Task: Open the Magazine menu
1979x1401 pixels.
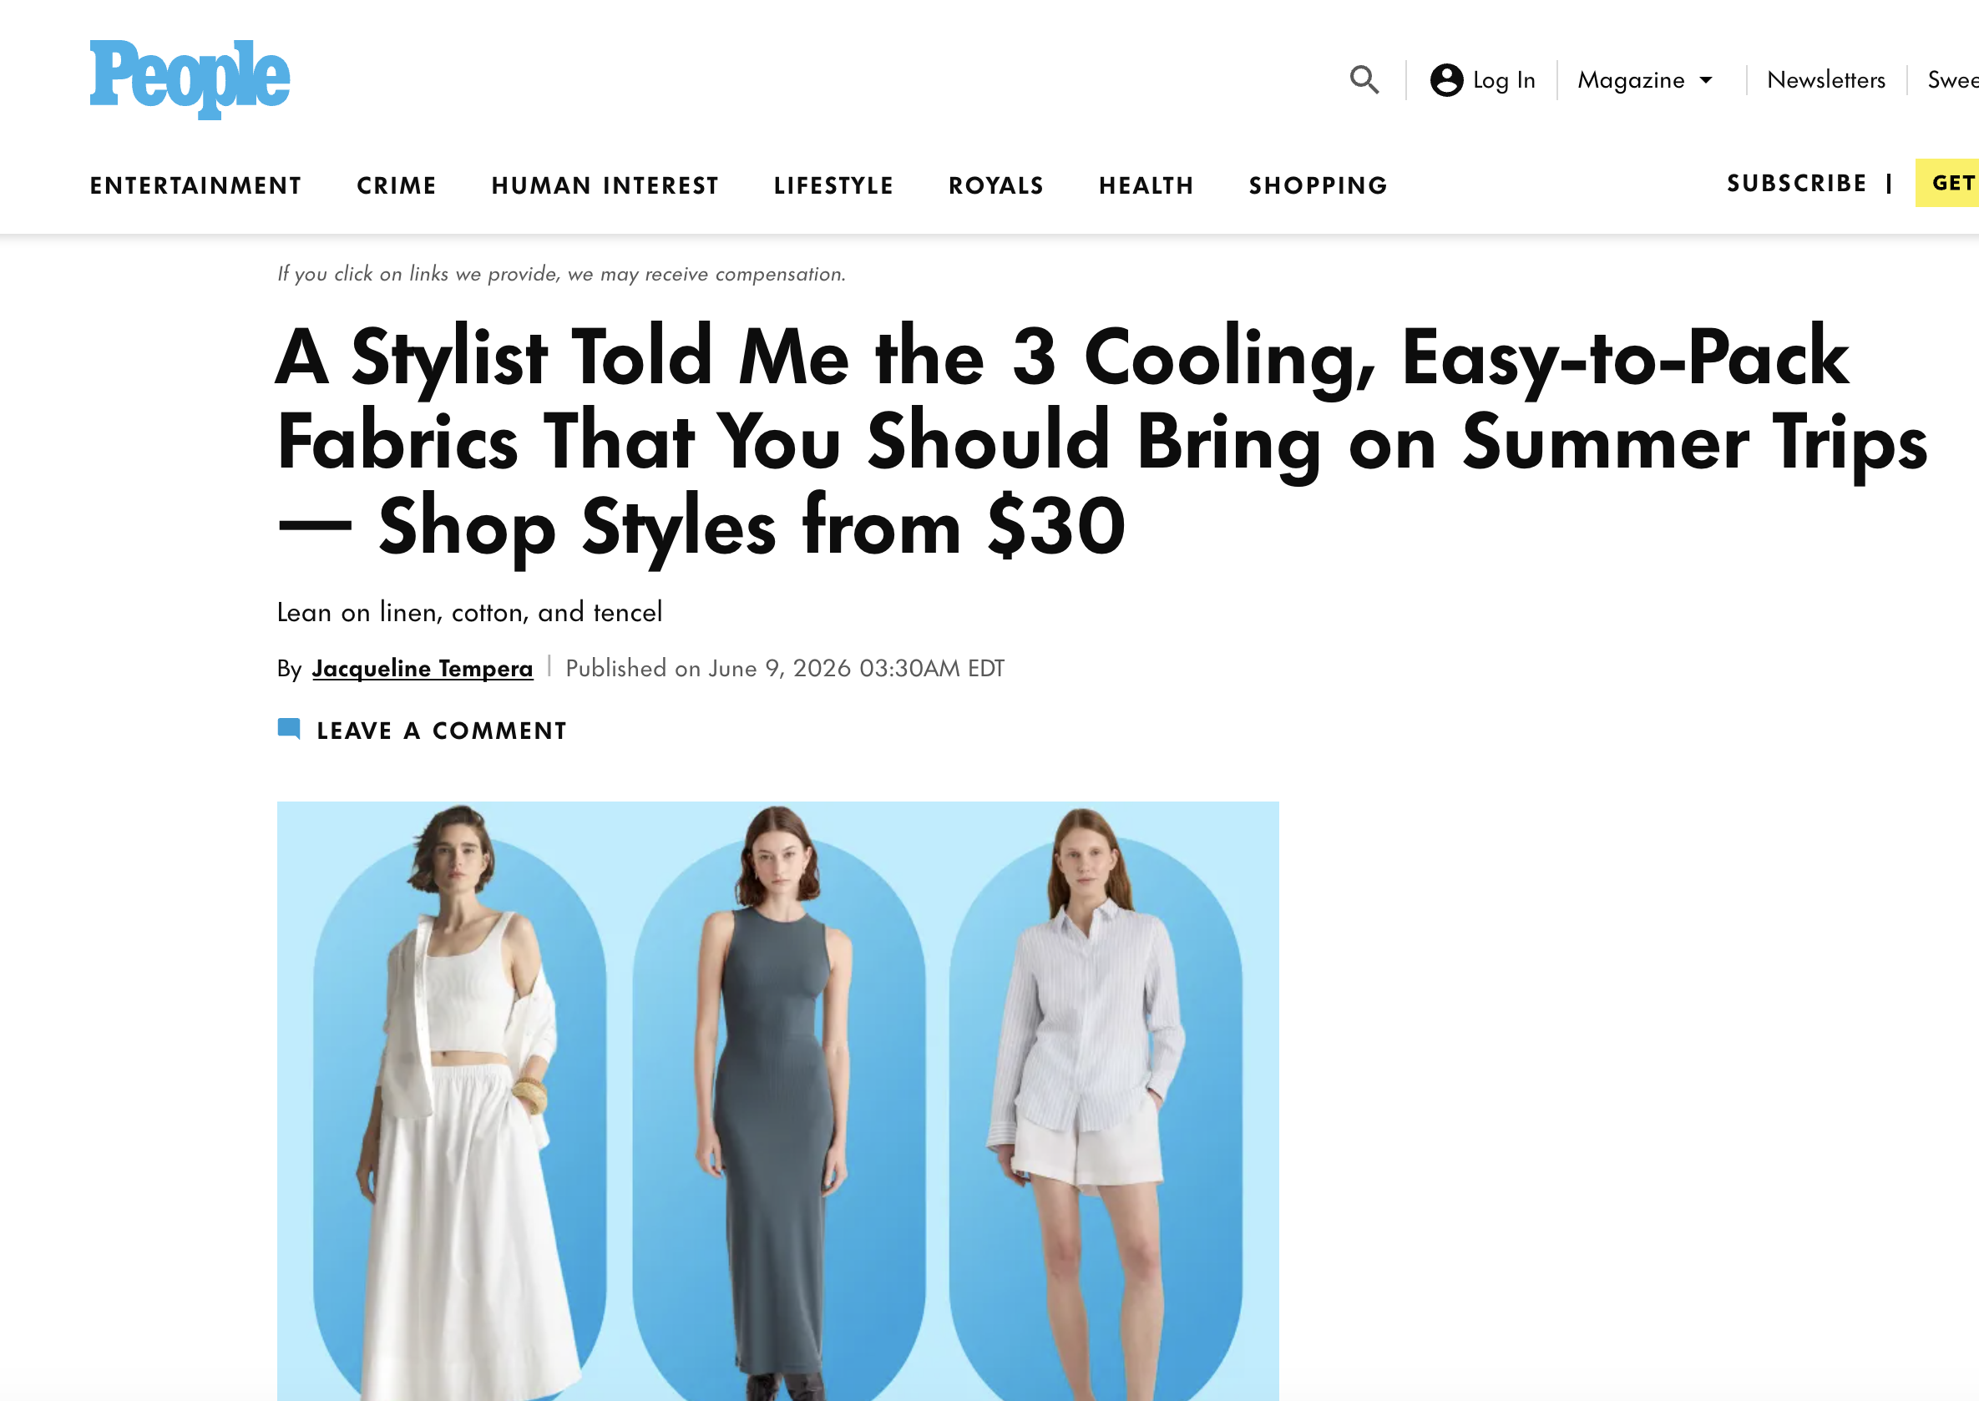Action: (1644, 80)
